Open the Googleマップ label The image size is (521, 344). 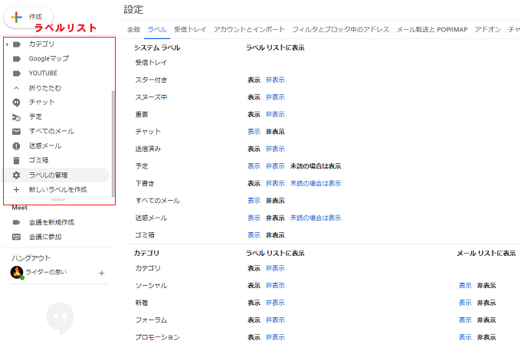[49, 59]
